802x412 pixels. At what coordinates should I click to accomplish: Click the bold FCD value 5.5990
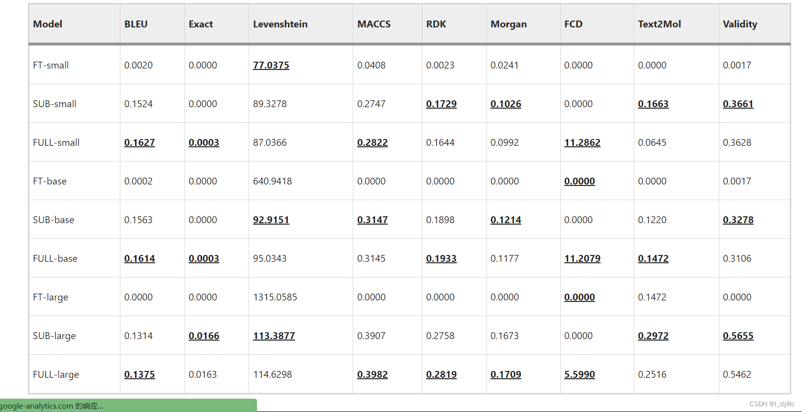(580, 374)
